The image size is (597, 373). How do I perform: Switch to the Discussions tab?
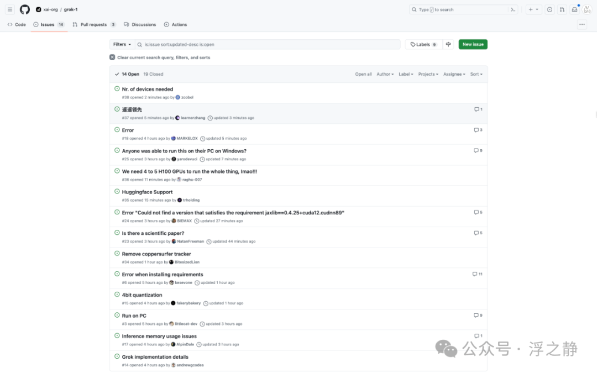click(140, 24)
